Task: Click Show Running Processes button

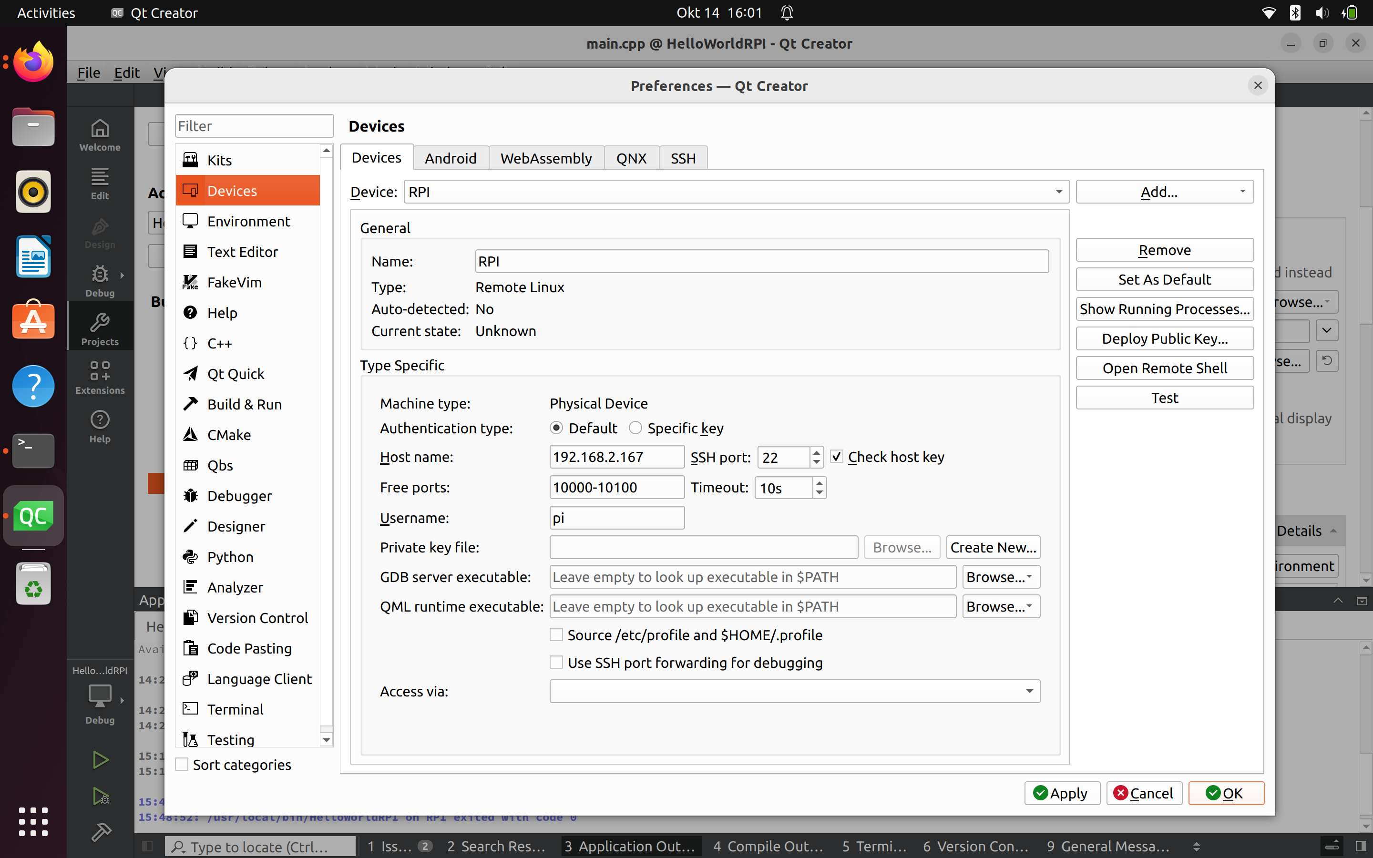Action: click(x=1164, y=309)
